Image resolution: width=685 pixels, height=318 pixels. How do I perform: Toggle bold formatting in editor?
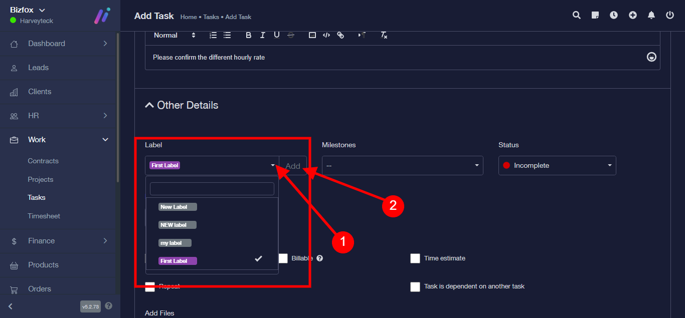tap(248, 35)
